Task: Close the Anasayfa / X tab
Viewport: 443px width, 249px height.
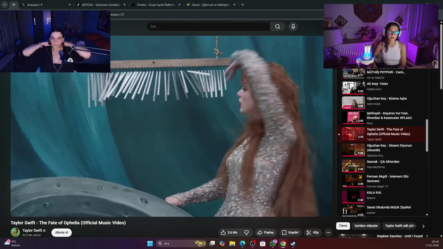Action: point(70,5)
